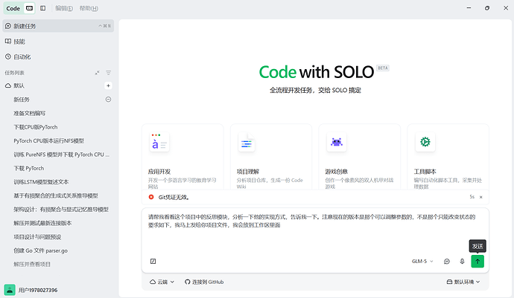Open the 技能 skills page

[58, 42]
